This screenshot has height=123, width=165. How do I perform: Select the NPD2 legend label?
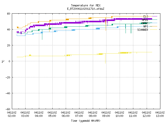[145, 23]
